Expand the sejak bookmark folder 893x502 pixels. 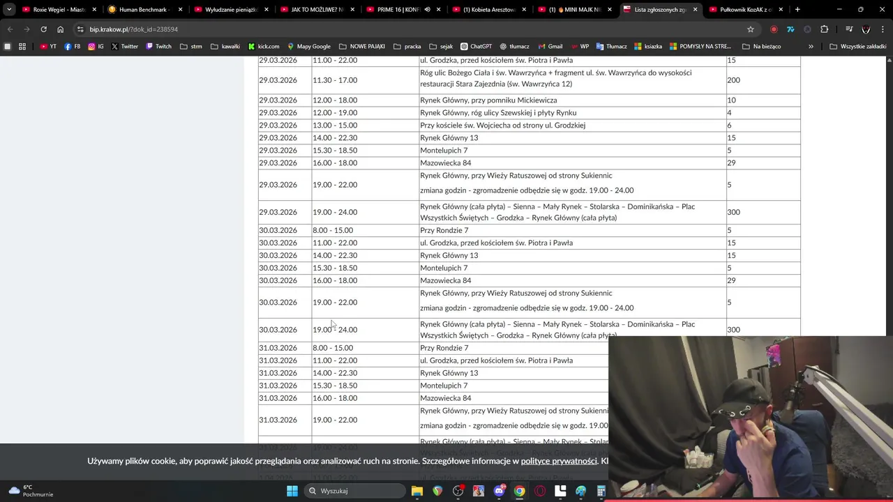[x=441, y=46]
